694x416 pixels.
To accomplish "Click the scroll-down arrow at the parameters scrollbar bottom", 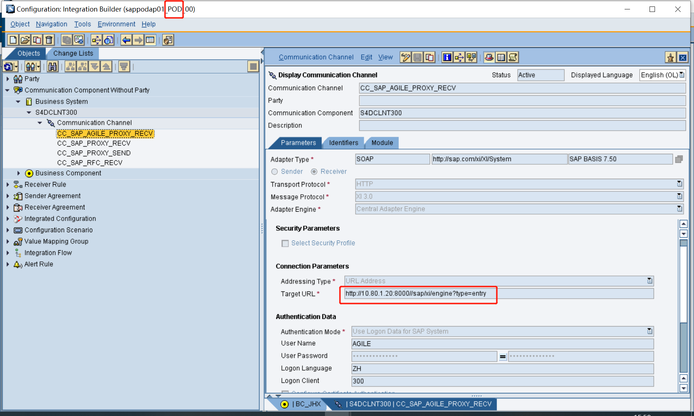I will 684,388.
